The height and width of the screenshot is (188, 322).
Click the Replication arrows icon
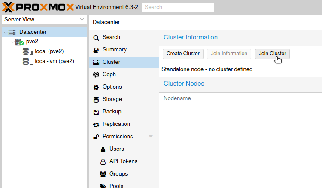(x=96, y=125)
